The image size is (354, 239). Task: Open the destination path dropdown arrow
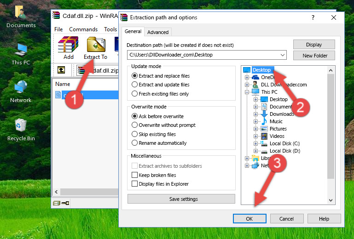click(283, 55)
